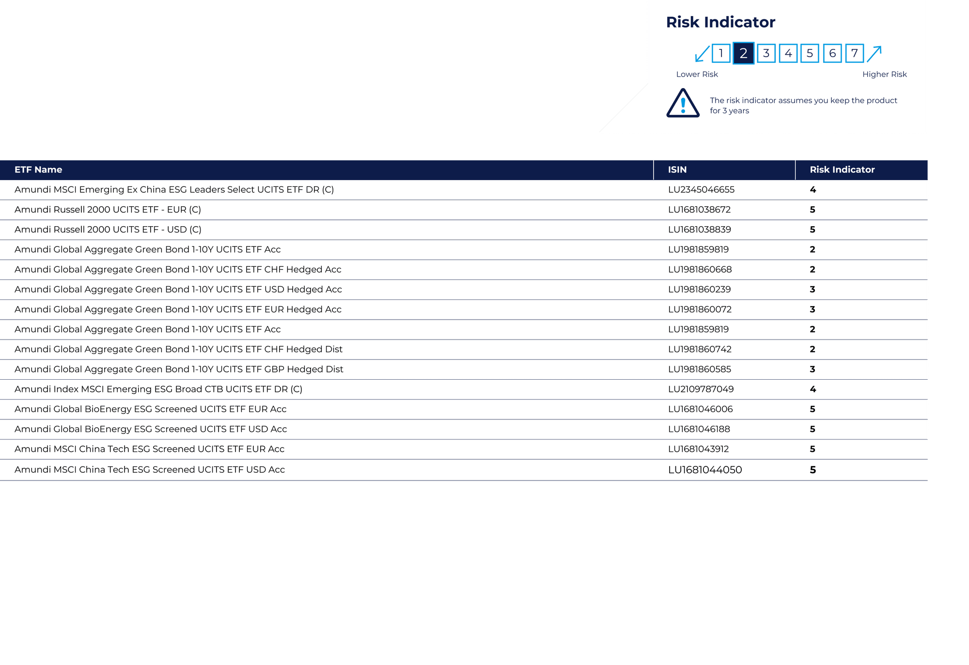
Task: Click Global BioEnergy ESG Screened USD Acc name
Action: [151, 429]
